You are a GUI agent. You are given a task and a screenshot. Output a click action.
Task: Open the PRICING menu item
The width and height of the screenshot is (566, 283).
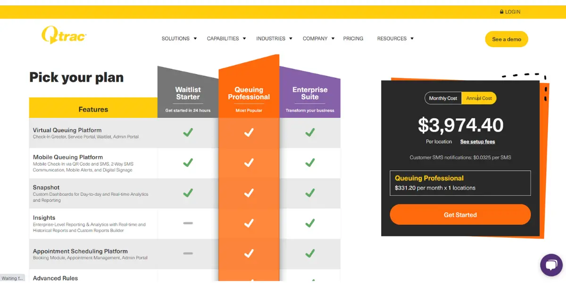[x=353, y=39]
